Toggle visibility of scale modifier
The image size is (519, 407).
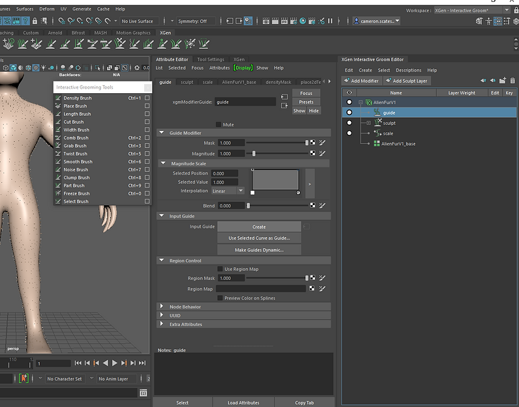349,133
